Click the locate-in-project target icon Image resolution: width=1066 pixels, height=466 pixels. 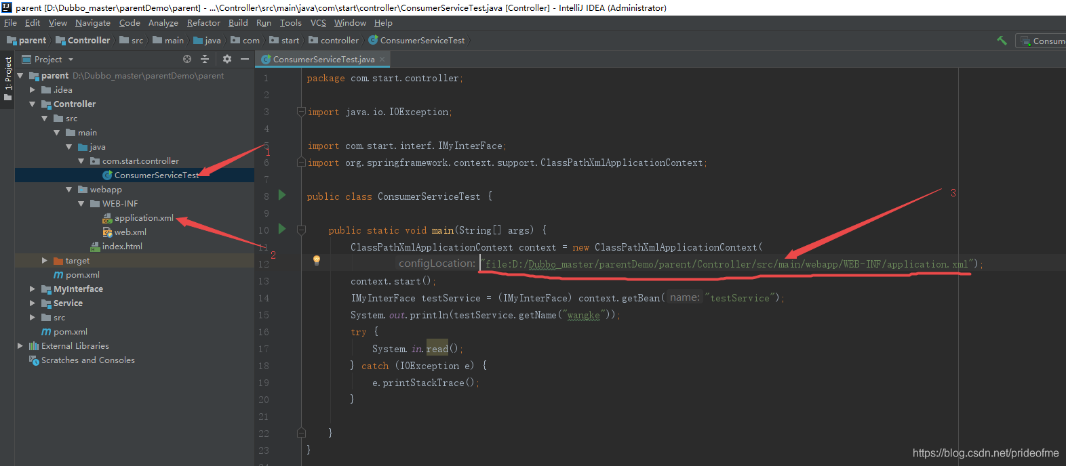click(187, 59)
